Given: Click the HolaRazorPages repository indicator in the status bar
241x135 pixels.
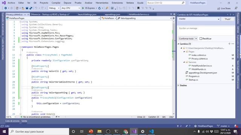Looking at the screenshot, I should tap(204, 126).
